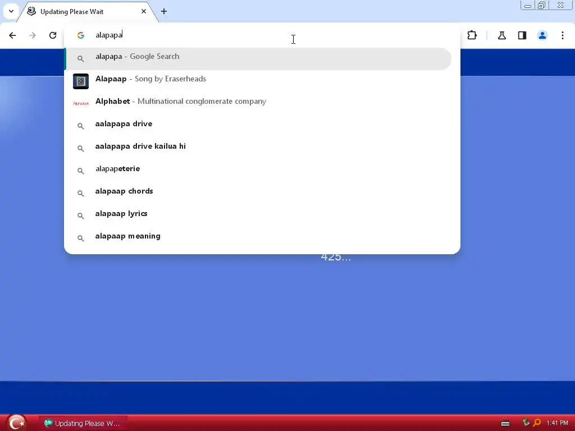Viewport: 575px width, 431px height.
Task: Open the Chrome three-dot menu
Action: (x=563, y=35)
